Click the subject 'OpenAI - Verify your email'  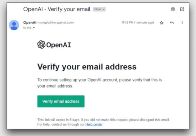point(57,9)
